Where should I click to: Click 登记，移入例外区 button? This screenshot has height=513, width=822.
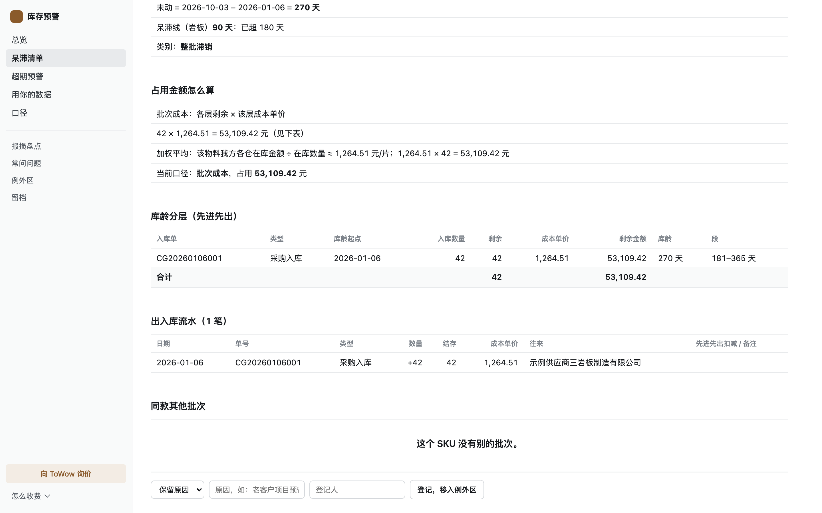(447, 490)
